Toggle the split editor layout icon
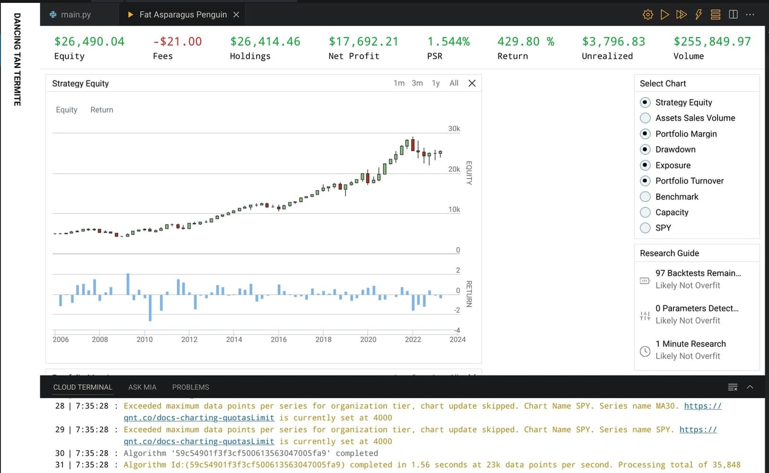769x473 pixels. coord(732,14)
